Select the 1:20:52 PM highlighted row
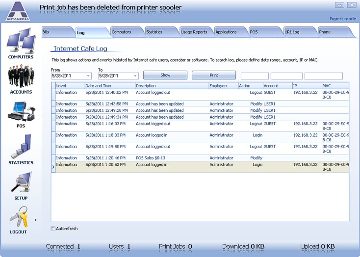Screen dimensions: 360x257 click(200, 167)
